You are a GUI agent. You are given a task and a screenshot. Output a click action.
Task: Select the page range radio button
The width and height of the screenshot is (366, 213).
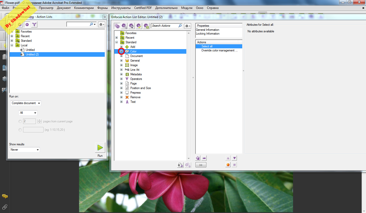click(20, 130)
